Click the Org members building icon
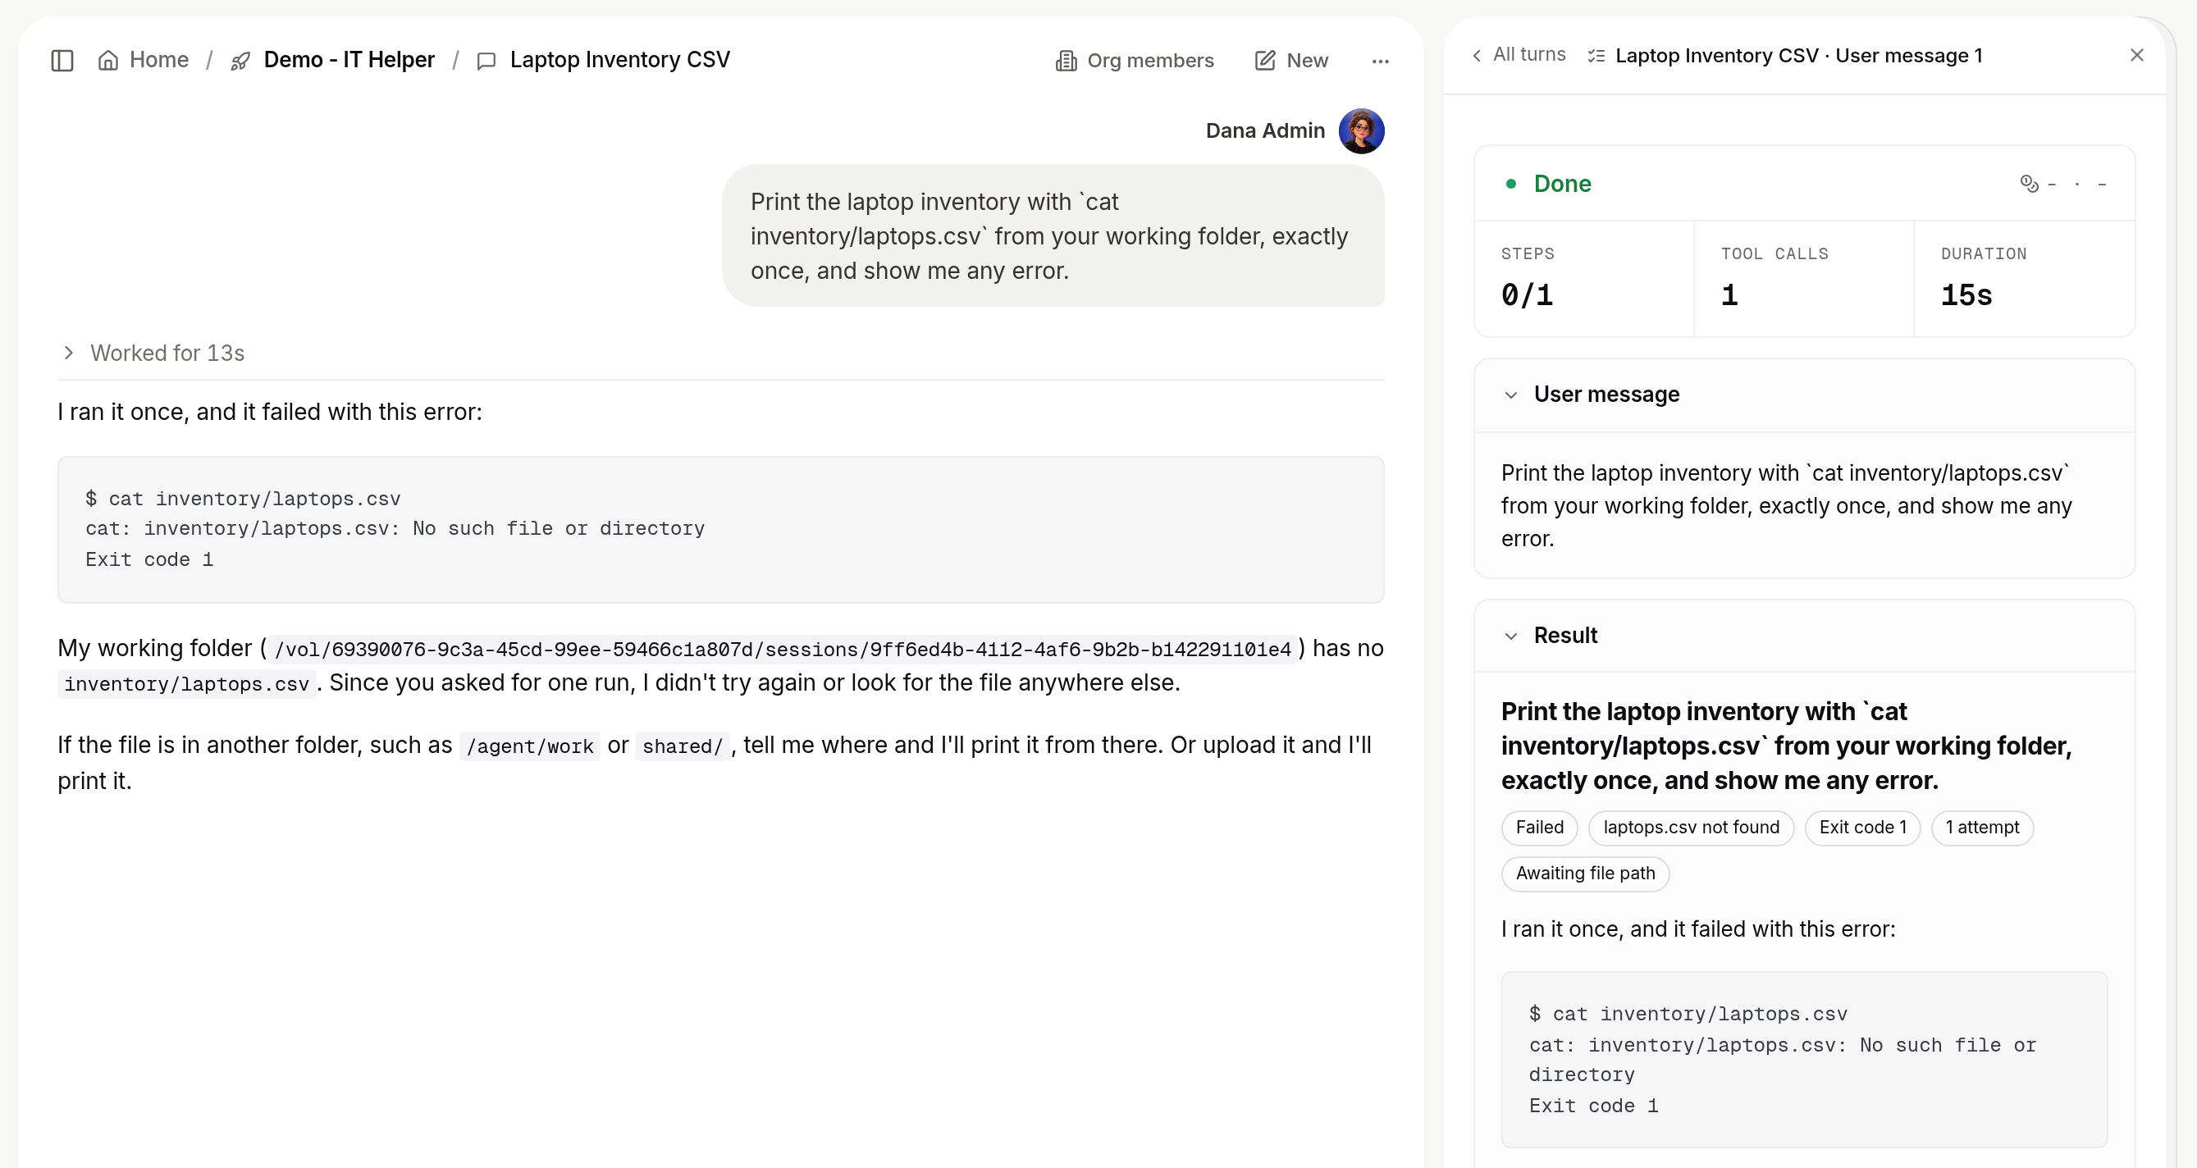This screenshot has height=1168, width=2197. (x=1066, y=61)
